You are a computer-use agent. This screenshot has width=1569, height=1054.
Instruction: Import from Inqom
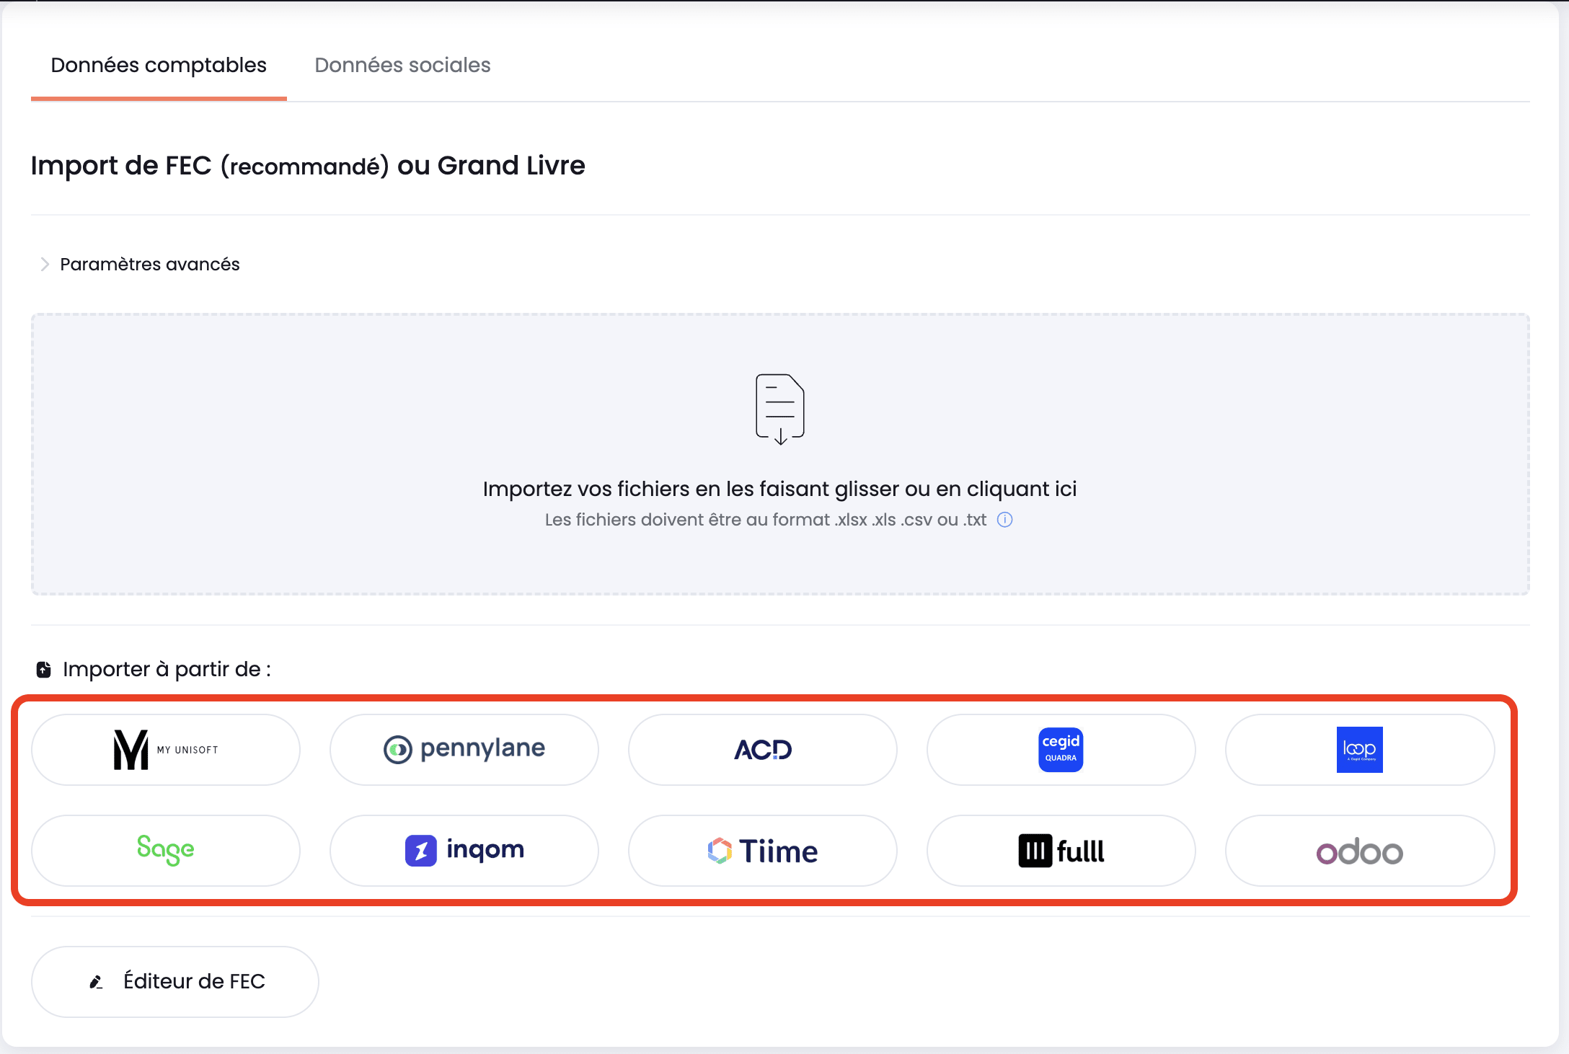(464, 851)
